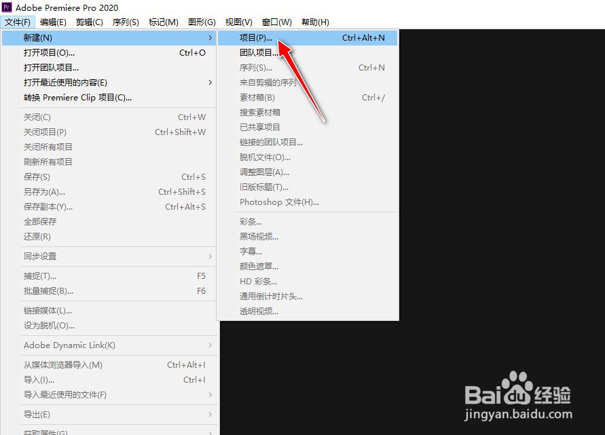Open the 序列(S) menu
Screen dimensions: 605x435
tap(126, 22)
